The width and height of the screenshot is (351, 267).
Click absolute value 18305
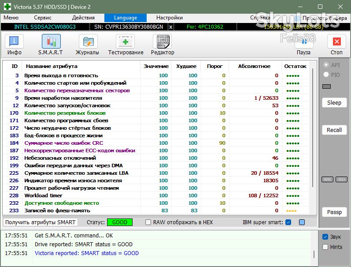click(271, 181)
